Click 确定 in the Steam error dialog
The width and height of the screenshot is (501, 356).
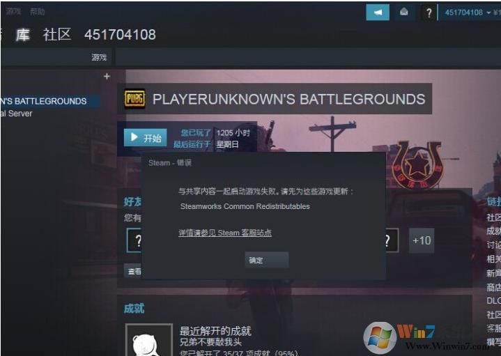point(267,260)
